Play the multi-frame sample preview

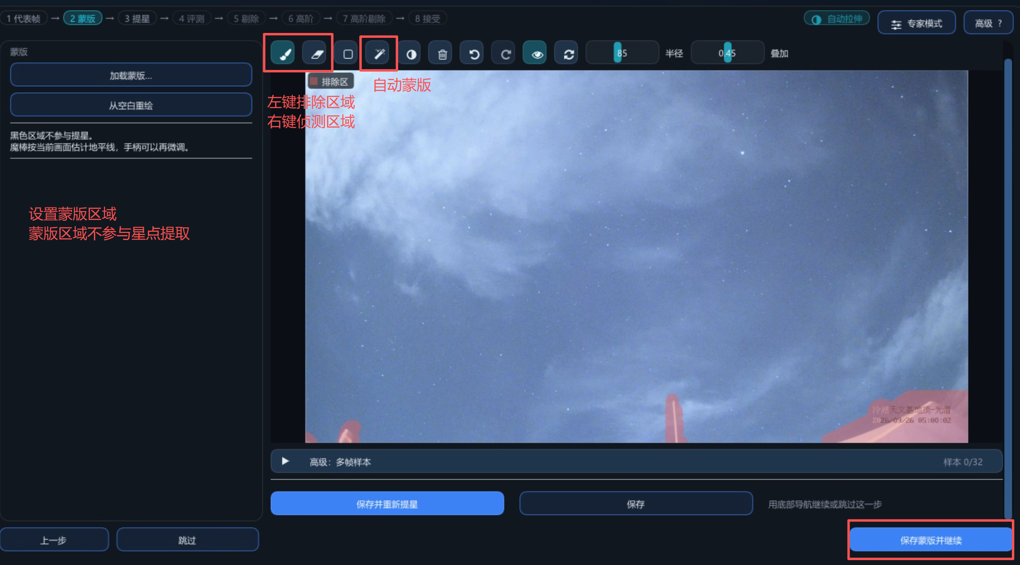pos(285,461)
